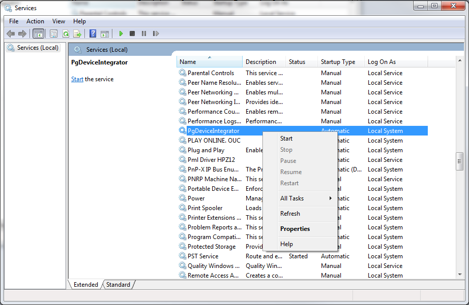Screen dimensions: 469x305
Task: Click the Pause Service toolbar icon
Action: point(144,34)
